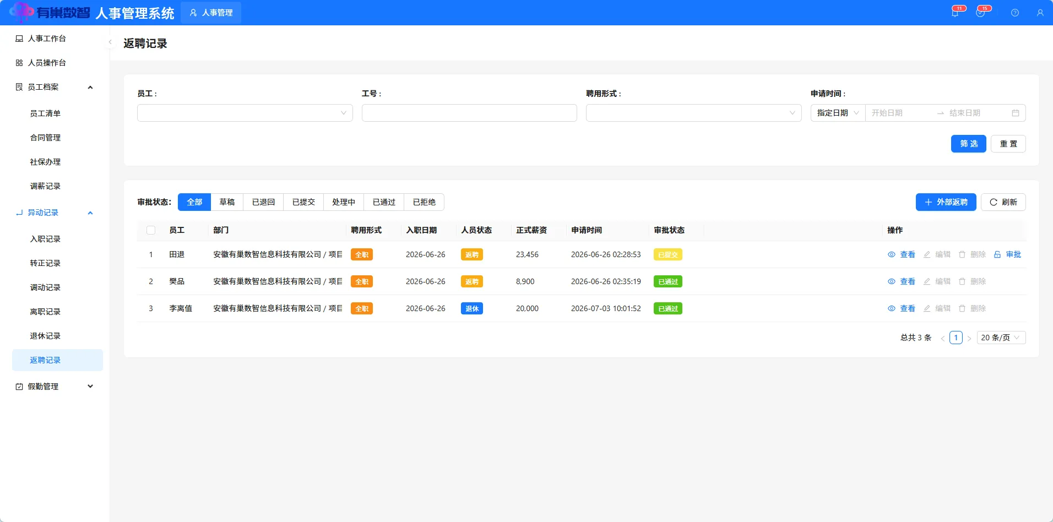Open the 20 条/页 page size dropdown

coord(1001,338)
